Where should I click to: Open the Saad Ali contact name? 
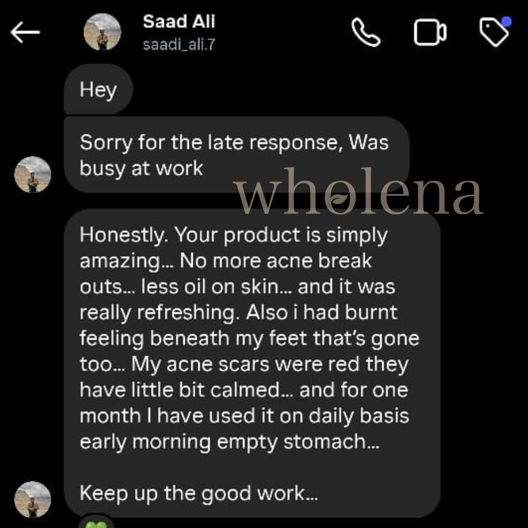pyautogui.click(x=179, y=22)
